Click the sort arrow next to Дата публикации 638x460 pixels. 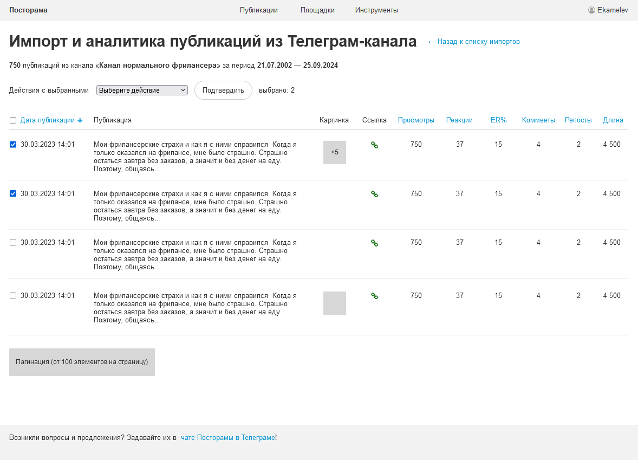point(80,120)
